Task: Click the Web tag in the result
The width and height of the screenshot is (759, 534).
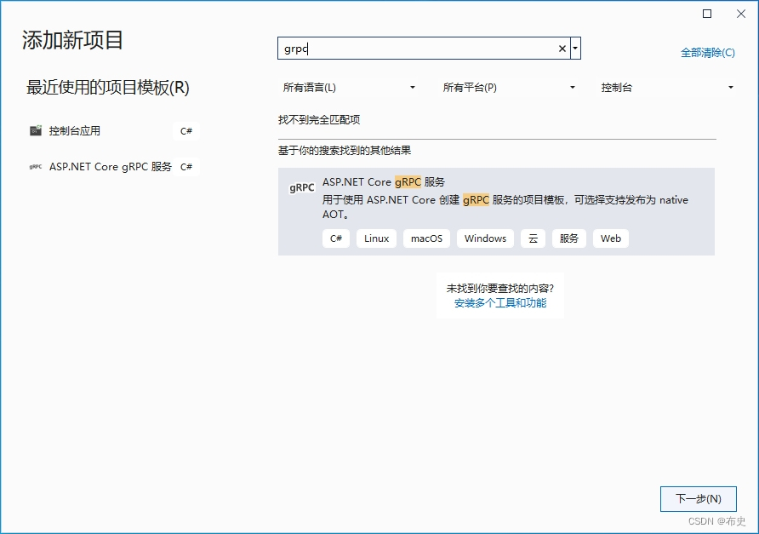Action: point(611,238)
